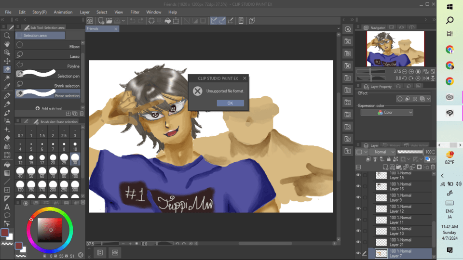Viewport: 463px width, 260px height.
Task: Open the Layer menu
Action: click(x=84, y=12)
